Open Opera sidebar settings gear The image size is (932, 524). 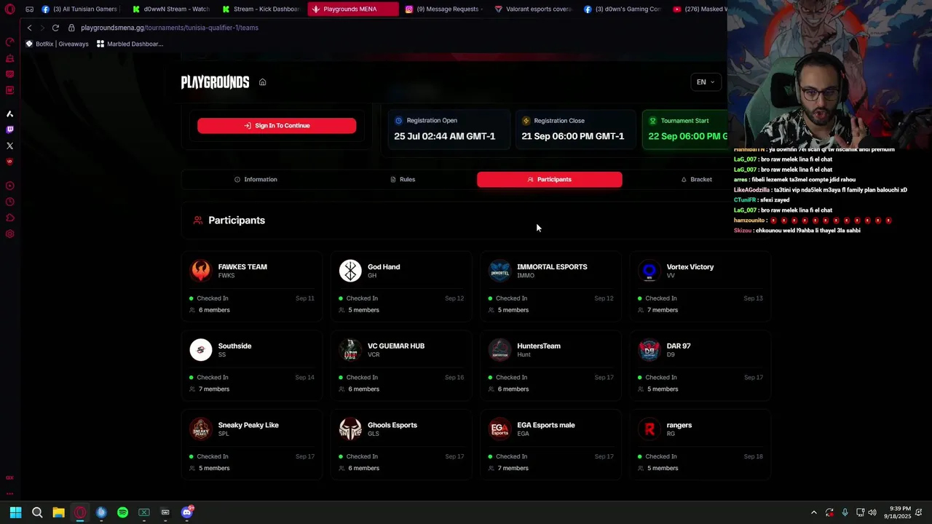pyautogui.click(x=9, y=234)
